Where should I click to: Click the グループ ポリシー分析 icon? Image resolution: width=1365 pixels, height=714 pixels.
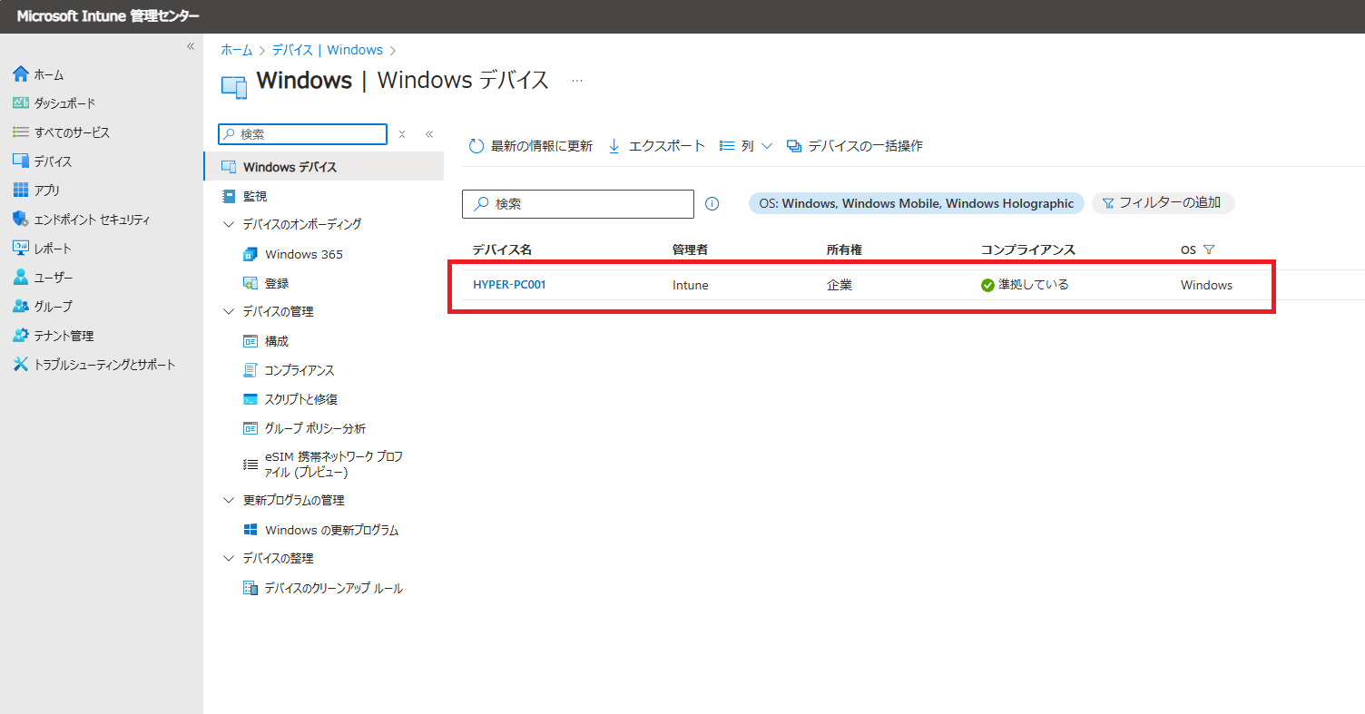(x=250, y=428)
